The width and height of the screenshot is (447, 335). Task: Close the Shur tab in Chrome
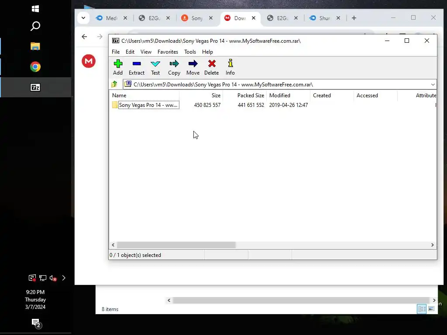pyautogui.click(x=338, y=18)
